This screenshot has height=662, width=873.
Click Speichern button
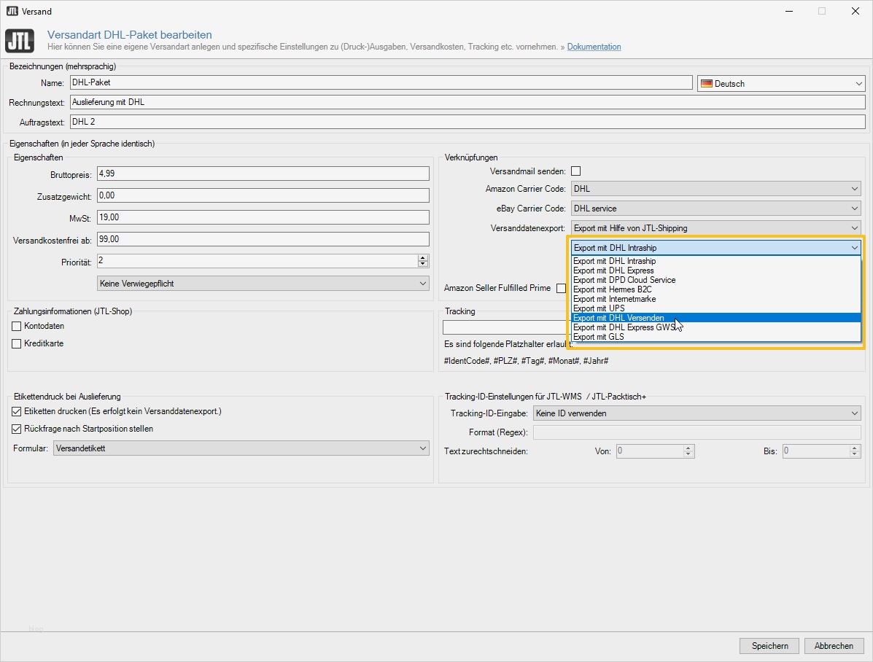pyautogui.click(x=769, y=646)
